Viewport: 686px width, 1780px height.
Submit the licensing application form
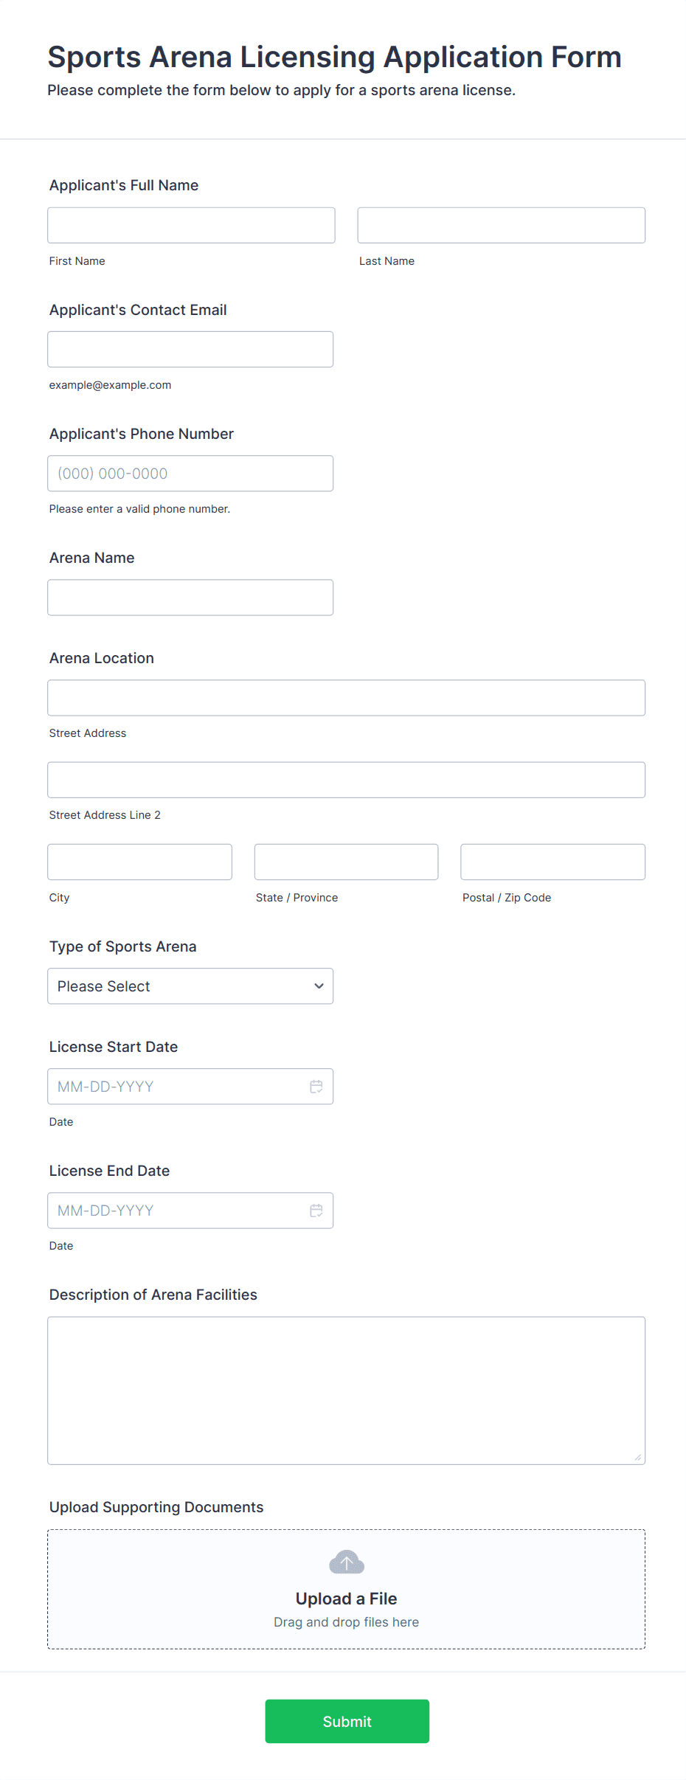click(x=347, y=1721)
